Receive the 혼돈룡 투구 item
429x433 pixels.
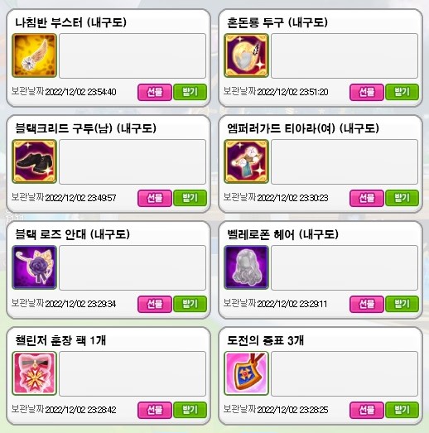tap(402, 92)
